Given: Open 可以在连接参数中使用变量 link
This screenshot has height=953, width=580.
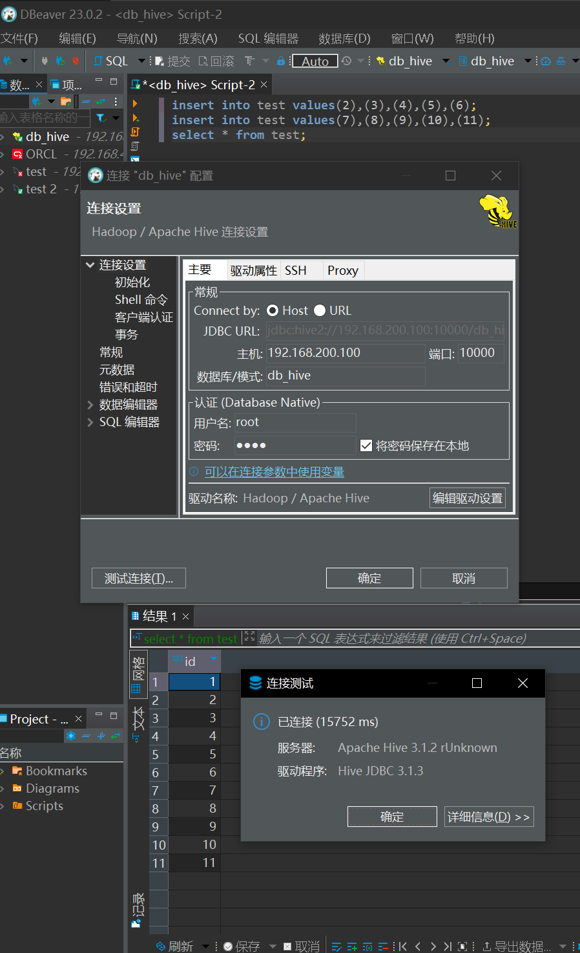Looking at the screenshot, I should (274, 472).
